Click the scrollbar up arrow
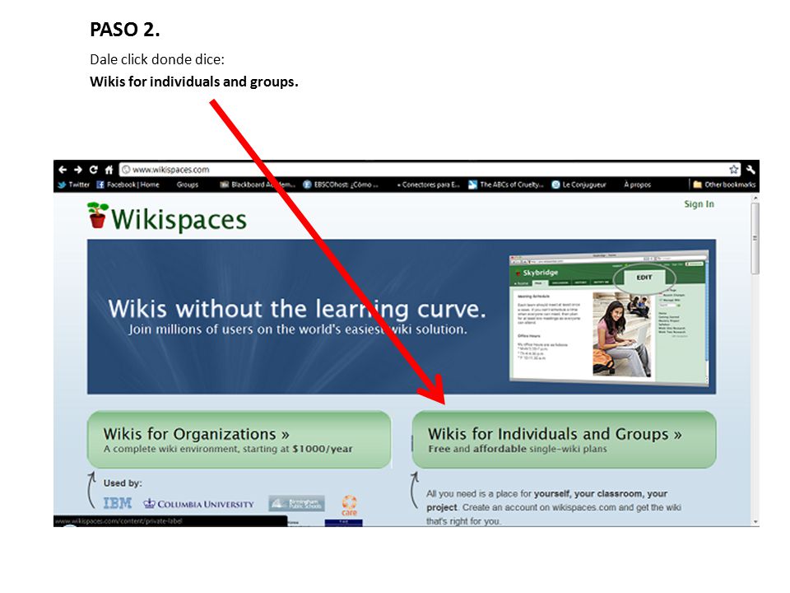Image resolution: width=790 pixels, height=593 pixels. (755, 198)
